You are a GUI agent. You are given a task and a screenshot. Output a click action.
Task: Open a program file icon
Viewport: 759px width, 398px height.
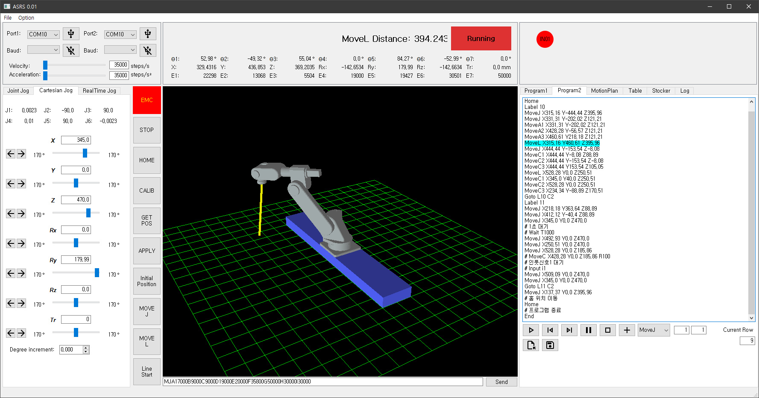pyautogui.click(x=531, y=345)
